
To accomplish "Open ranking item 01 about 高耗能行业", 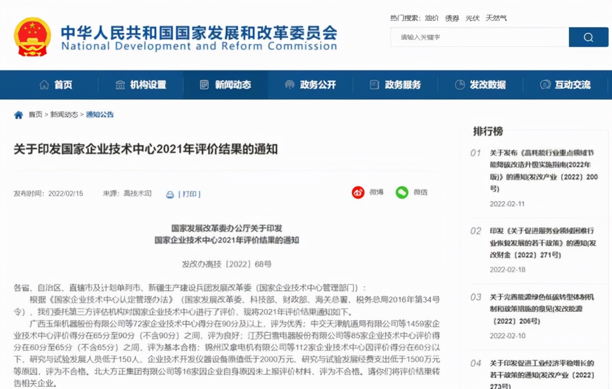I will click(x=544, y=170).
